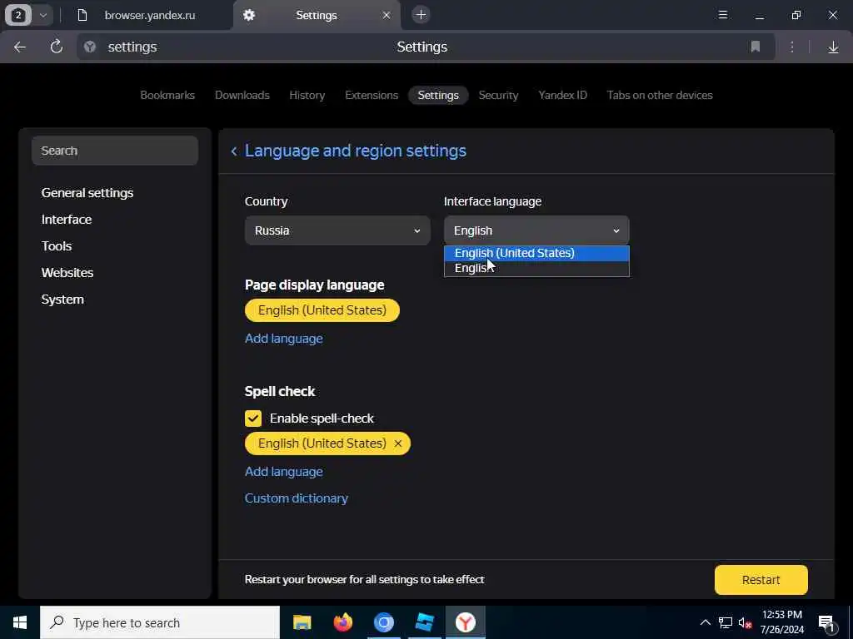This screenshot has width=853, height=639.
Task: Open the Extensions section
Action: click(x=372, y=95)
